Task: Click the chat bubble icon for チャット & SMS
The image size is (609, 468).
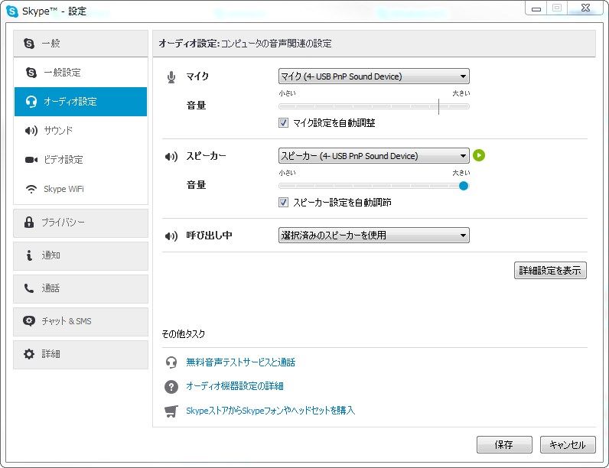Action: [x=29, y=321]
